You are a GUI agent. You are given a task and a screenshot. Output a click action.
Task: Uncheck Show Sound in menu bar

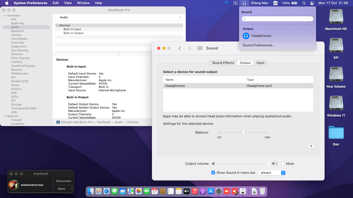coord(213,172)
